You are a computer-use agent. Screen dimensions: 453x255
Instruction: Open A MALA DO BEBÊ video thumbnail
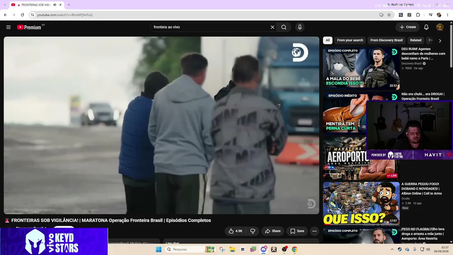pos(361,68)
